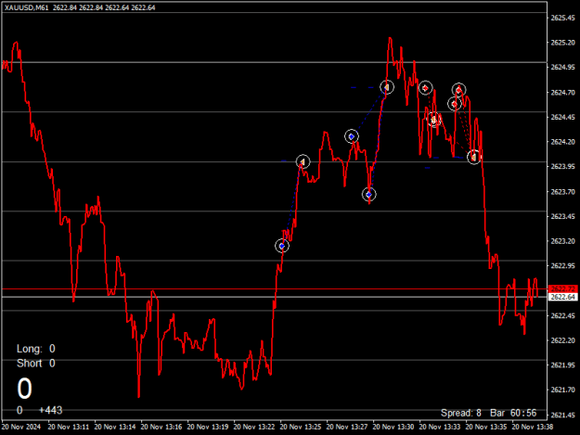Click the '20 Nov 13:14' time label

(x=115, y=427)
